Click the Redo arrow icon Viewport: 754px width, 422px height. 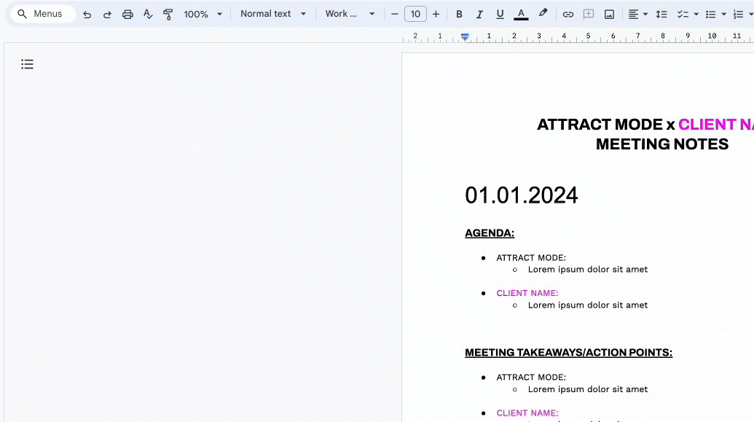coord(107,14)
